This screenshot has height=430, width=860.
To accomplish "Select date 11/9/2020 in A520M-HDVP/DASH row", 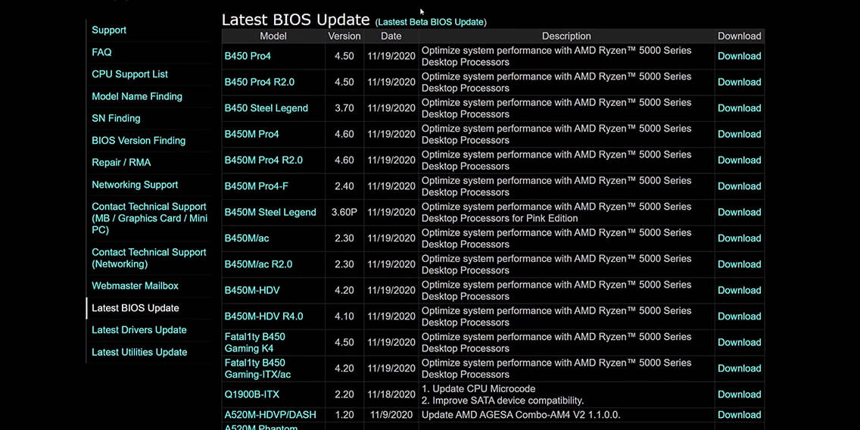I will pos(391,415).
